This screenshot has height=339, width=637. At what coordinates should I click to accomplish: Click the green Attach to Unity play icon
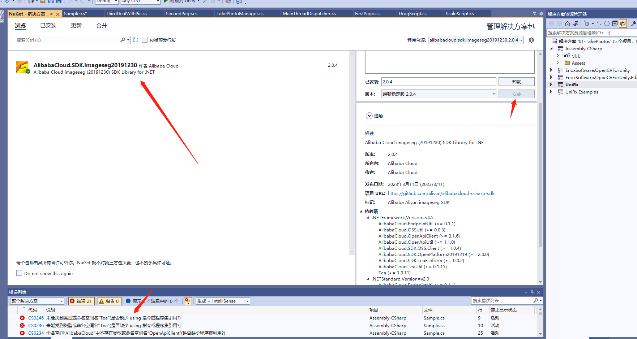coord(166,1)
